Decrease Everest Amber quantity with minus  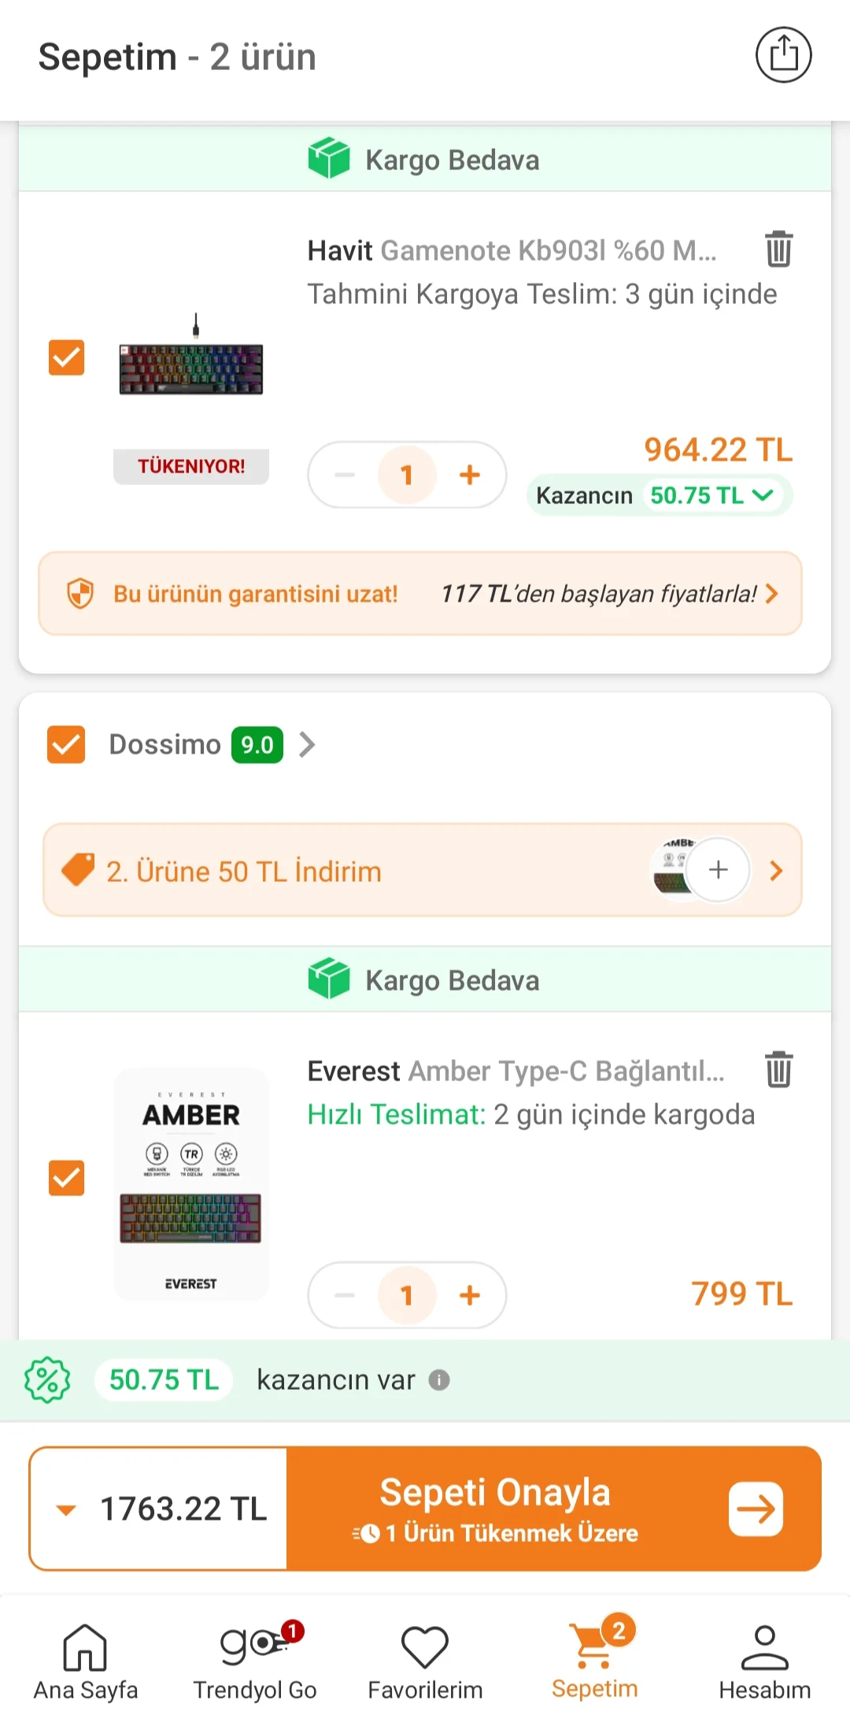click(x=345, y=1295)
